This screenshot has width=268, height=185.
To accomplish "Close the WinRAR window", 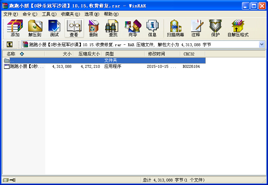I will [262, 6].
